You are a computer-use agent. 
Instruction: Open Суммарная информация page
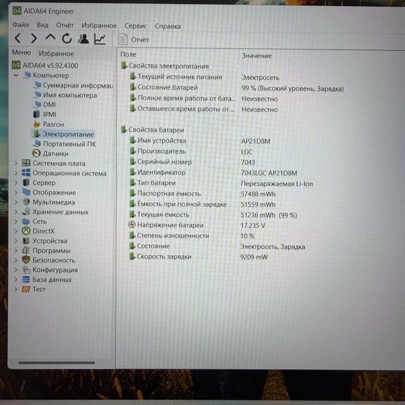(x=73, y=85)
